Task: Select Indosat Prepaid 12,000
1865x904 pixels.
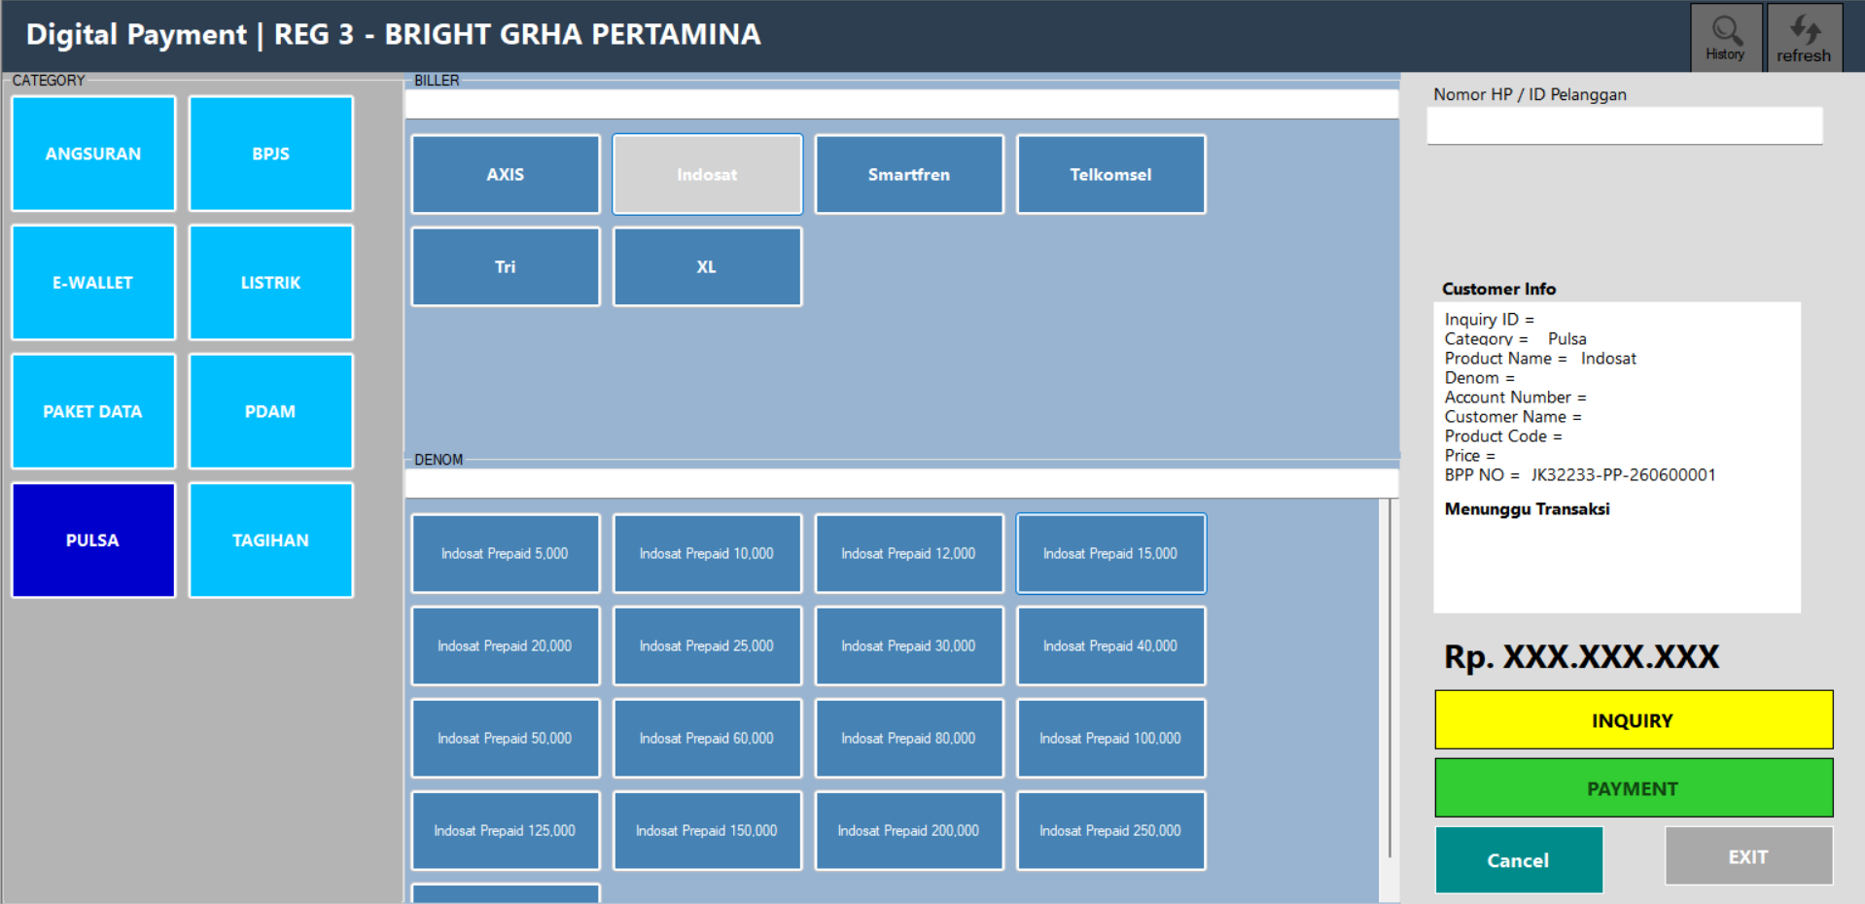Action: pos(909,553)
